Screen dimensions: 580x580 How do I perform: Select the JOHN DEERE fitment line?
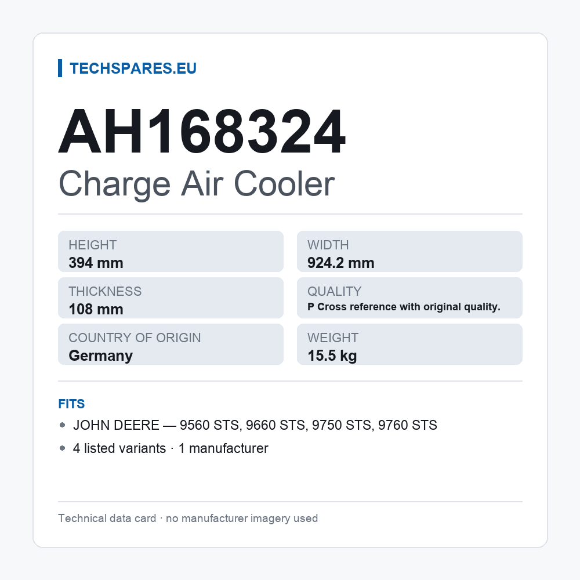coord(255,425)
